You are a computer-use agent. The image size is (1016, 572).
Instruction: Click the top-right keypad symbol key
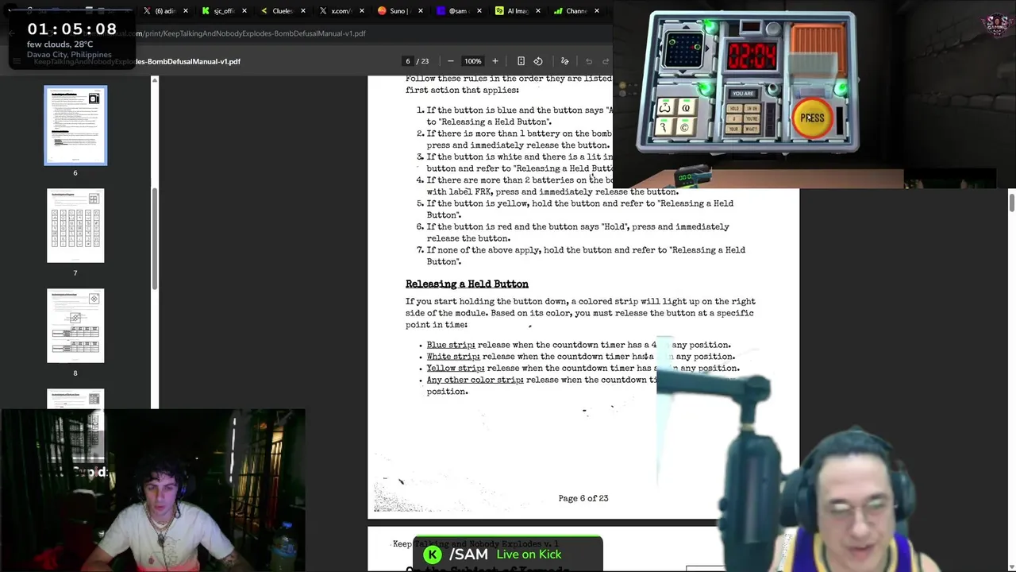point(687,107)
